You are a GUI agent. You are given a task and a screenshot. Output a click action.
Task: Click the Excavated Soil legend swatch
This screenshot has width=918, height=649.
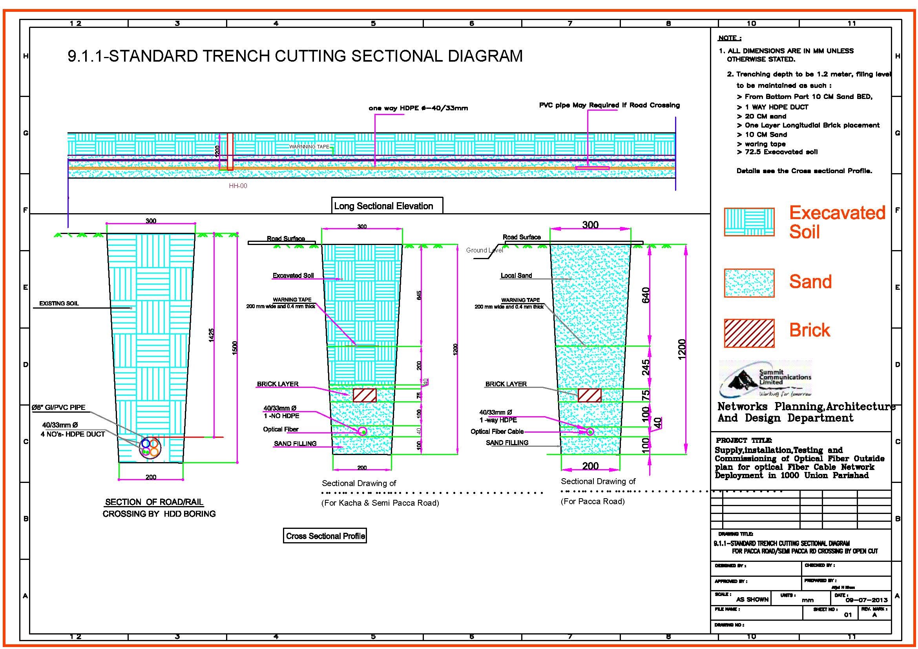pyautogui.click(x=749, y=221)
